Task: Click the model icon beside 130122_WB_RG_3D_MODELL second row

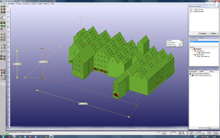Action: click(192, 76)
